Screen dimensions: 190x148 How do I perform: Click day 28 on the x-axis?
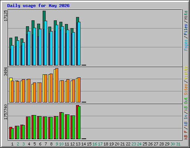161,144
